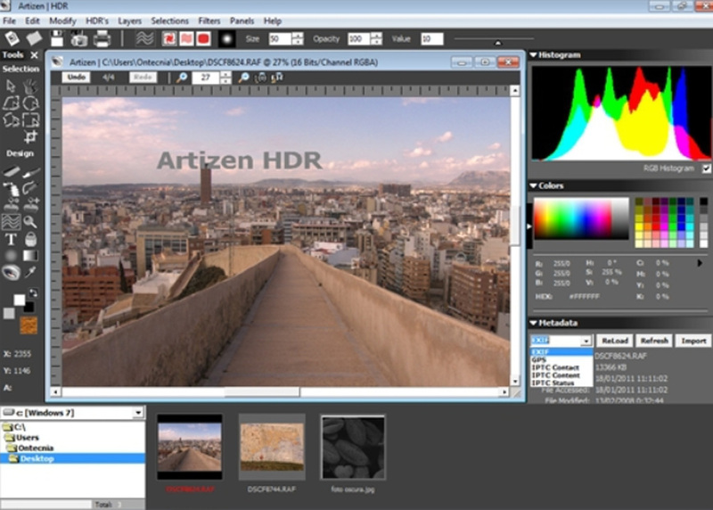Image resolution: width=713 pixels, height=510 pixels.
Task: Click the Redo button
Action: point(143,78)
